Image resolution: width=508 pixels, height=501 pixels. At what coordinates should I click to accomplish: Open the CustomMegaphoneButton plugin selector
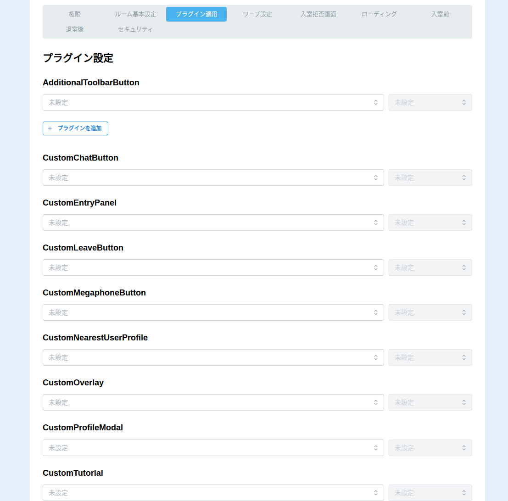point(213,312)
